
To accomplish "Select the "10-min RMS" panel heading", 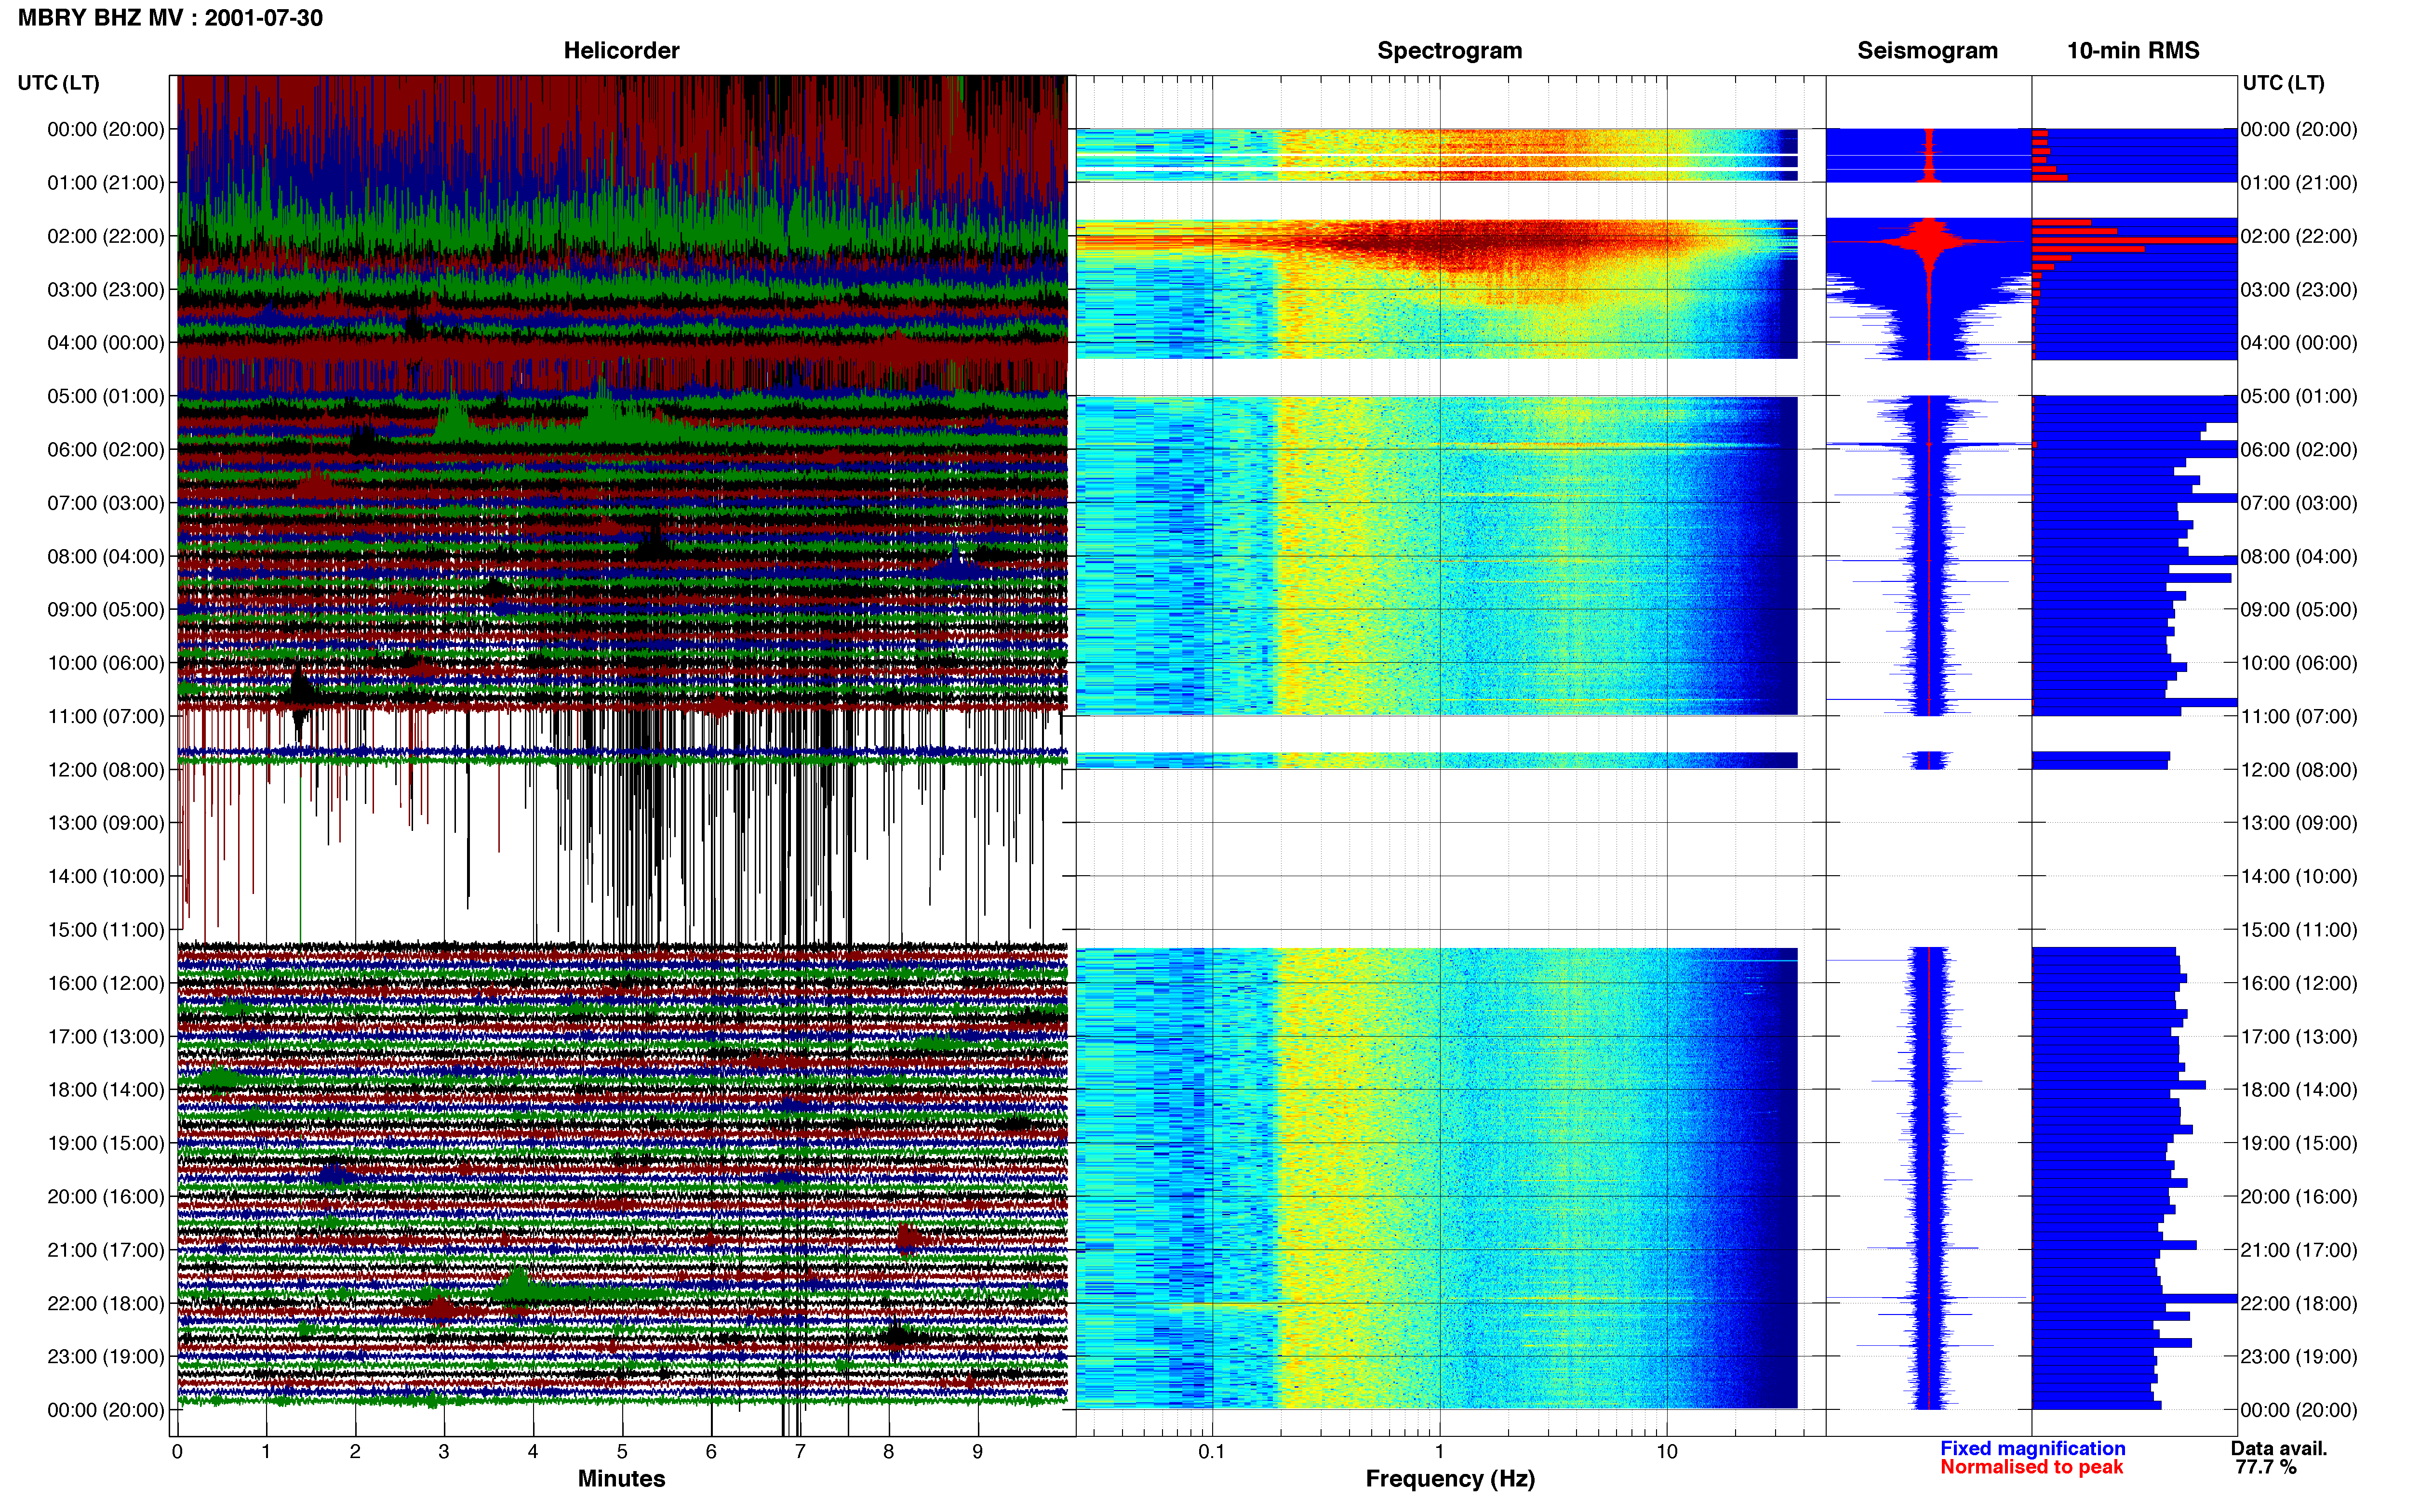I will 2133,50.
